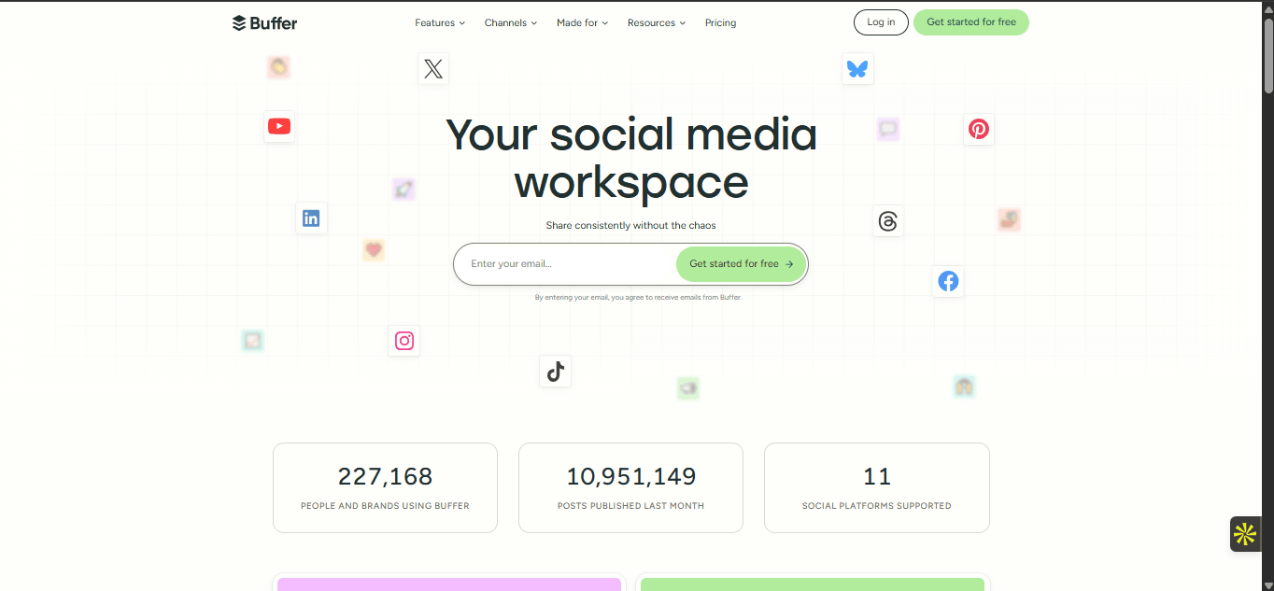Click 'Share consistently without the chaos' text

(631, 225)
